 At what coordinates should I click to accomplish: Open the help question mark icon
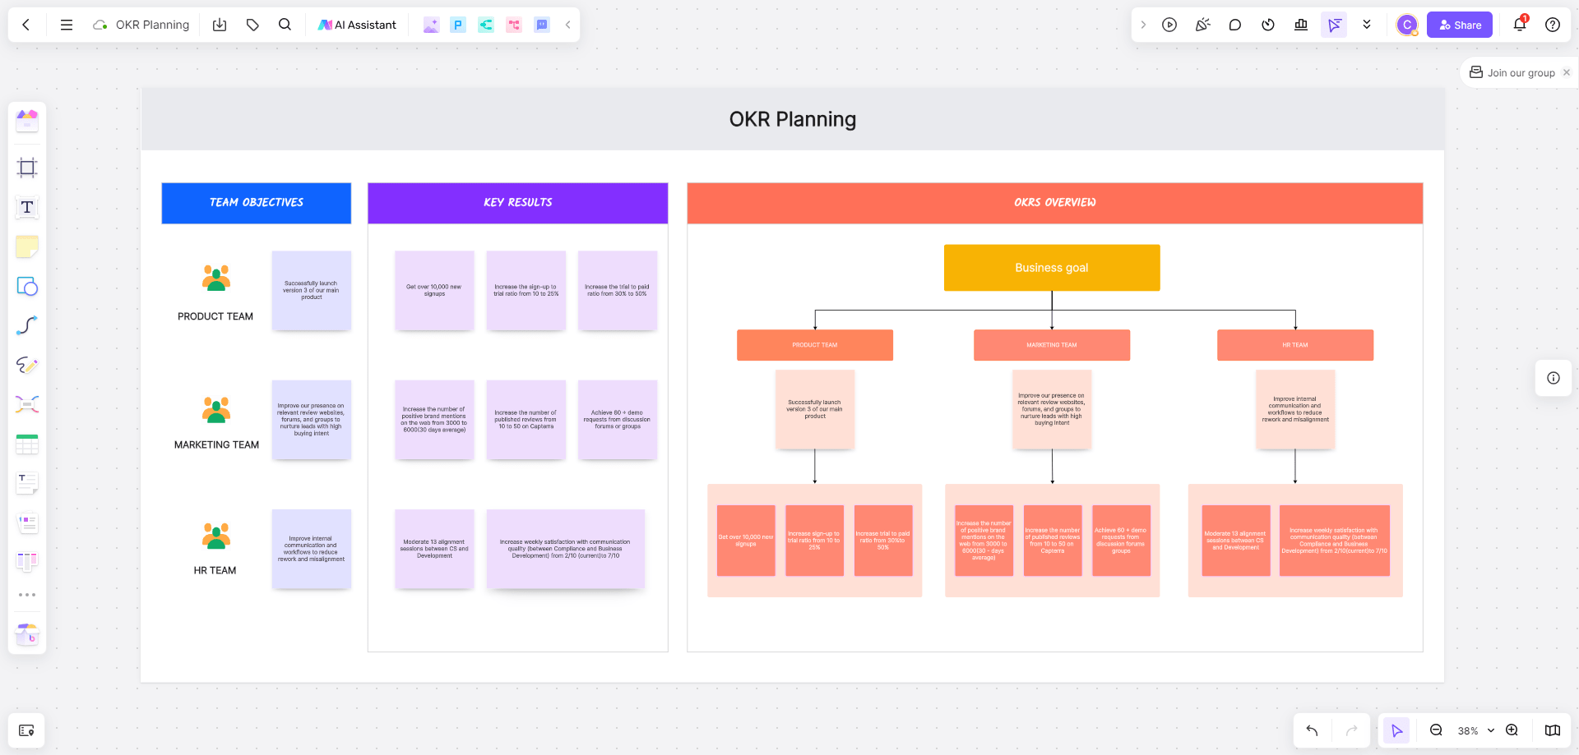coord(1553,25)
